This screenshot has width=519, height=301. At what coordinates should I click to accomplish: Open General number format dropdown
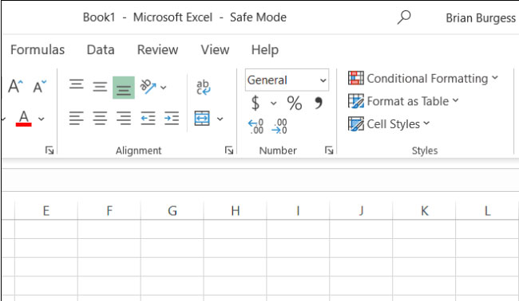[x=287, y=80]
